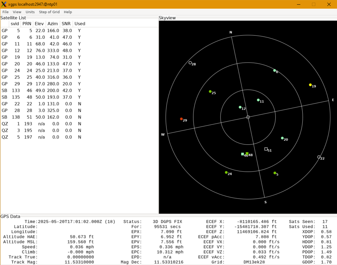Click the PRN column header

(27, 24)
